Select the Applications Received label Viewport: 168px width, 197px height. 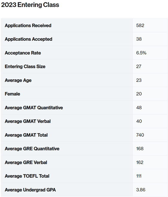point(28,25)
